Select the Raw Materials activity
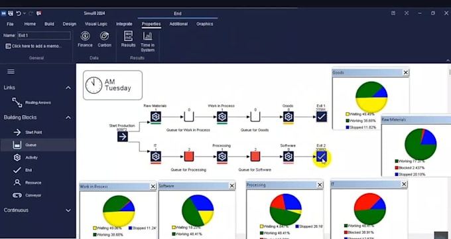This screenshot has width=451, height=239. (156, 117)
